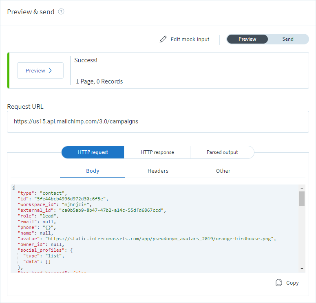Open Edit mock input
The height and width of the screenshot is (303, 316).
185,39
